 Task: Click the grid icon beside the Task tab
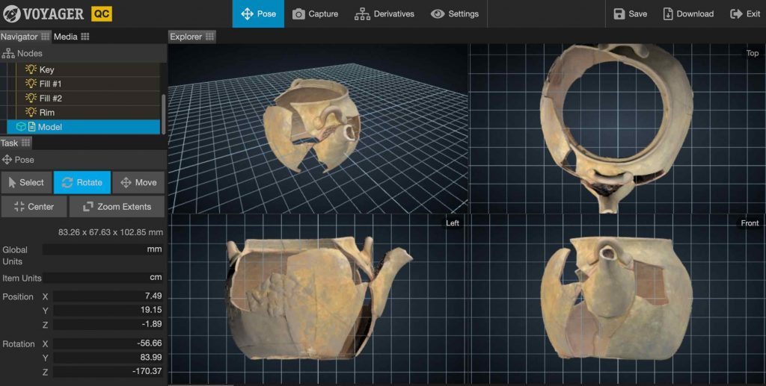coord(26,143)
